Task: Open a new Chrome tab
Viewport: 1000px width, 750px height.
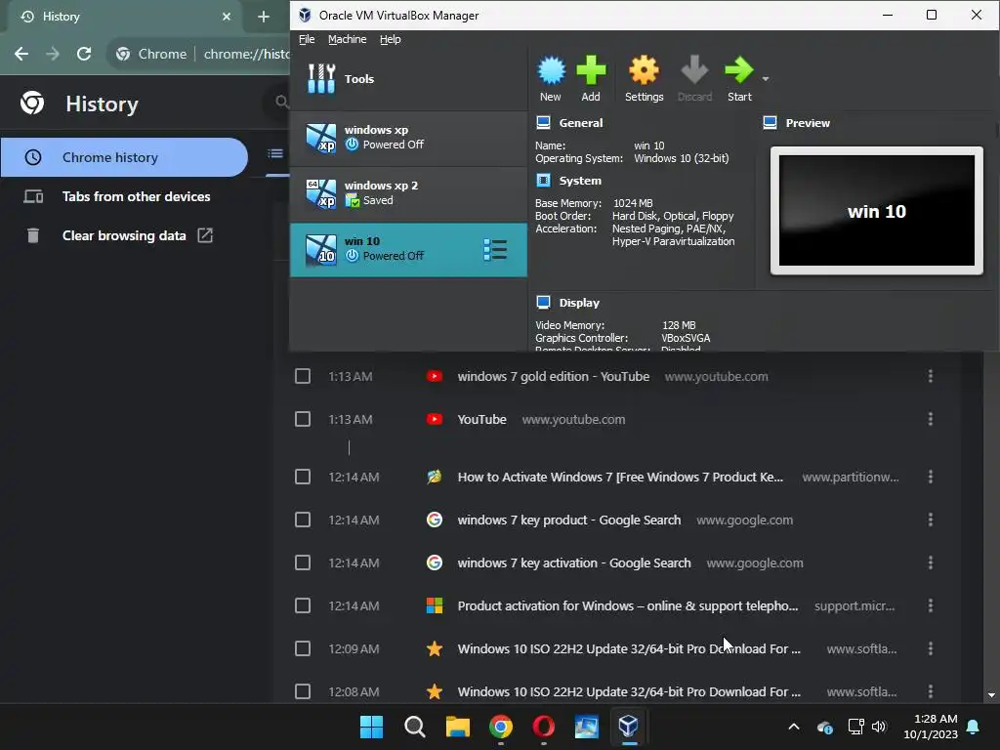Action: pyautogui.click(x=264, y=17)
